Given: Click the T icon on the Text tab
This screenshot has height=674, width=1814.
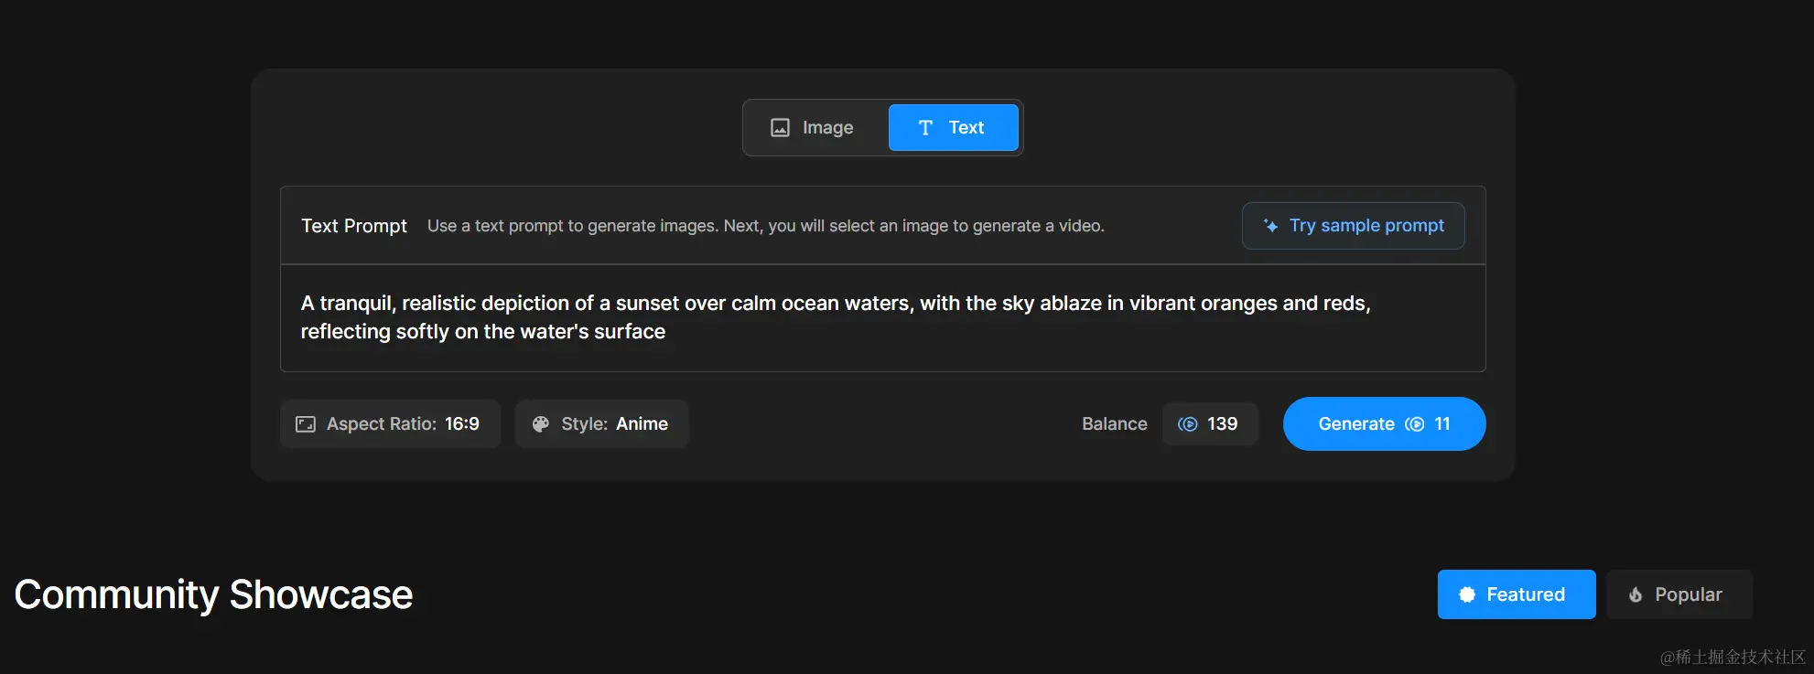Looking at the screenshot, I should tap(925, 128).
